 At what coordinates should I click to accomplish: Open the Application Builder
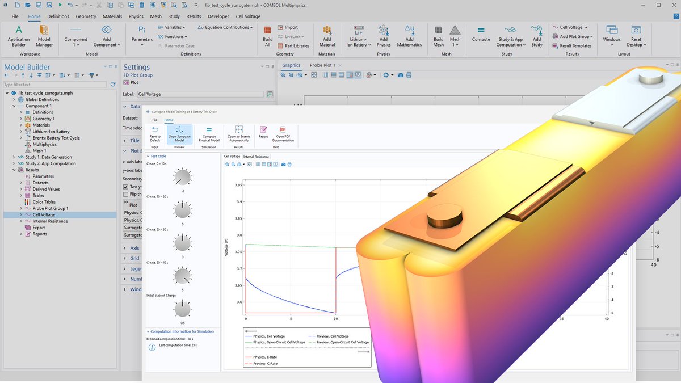tap(19, 36)
